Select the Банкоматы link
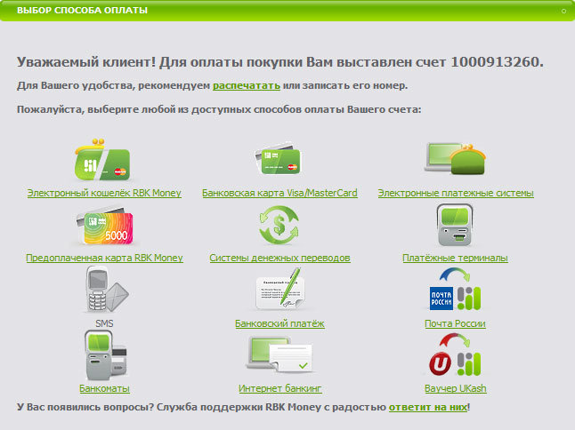Viewport: 575px width, 430px height. coord(104,388)
